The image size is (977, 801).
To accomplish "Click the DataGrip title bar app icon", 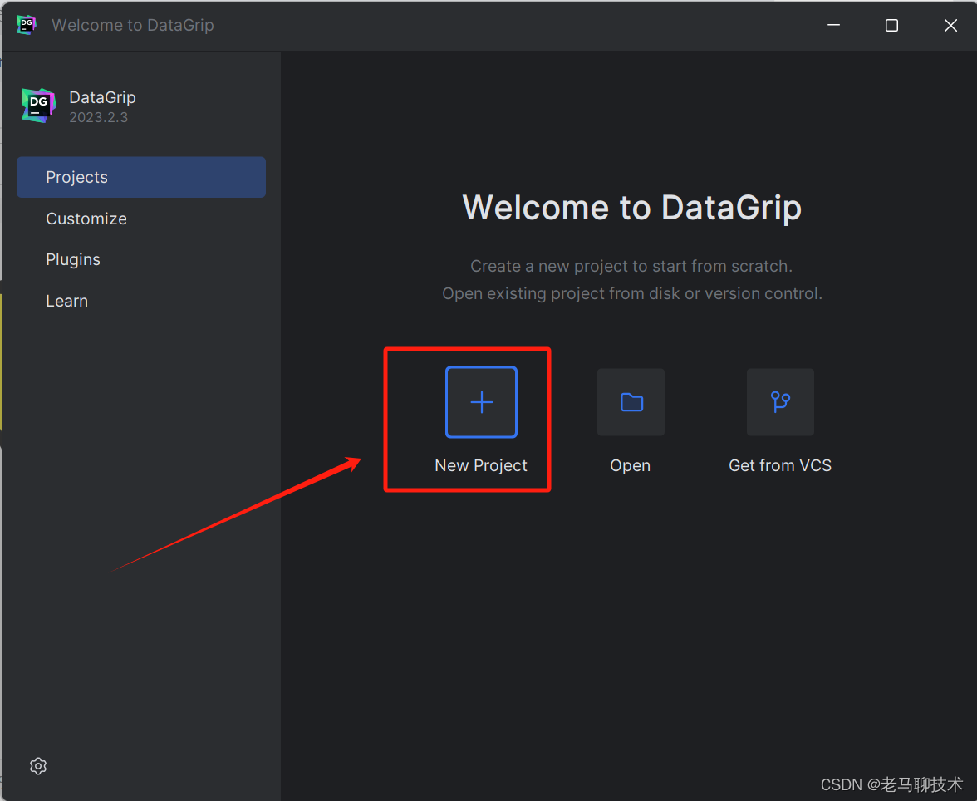I will [x=27, y=25].
